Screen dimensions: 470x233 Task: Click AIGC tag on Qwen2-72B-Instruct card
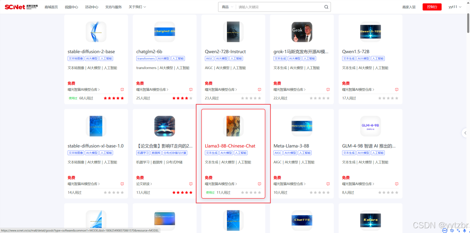(209, 59)
